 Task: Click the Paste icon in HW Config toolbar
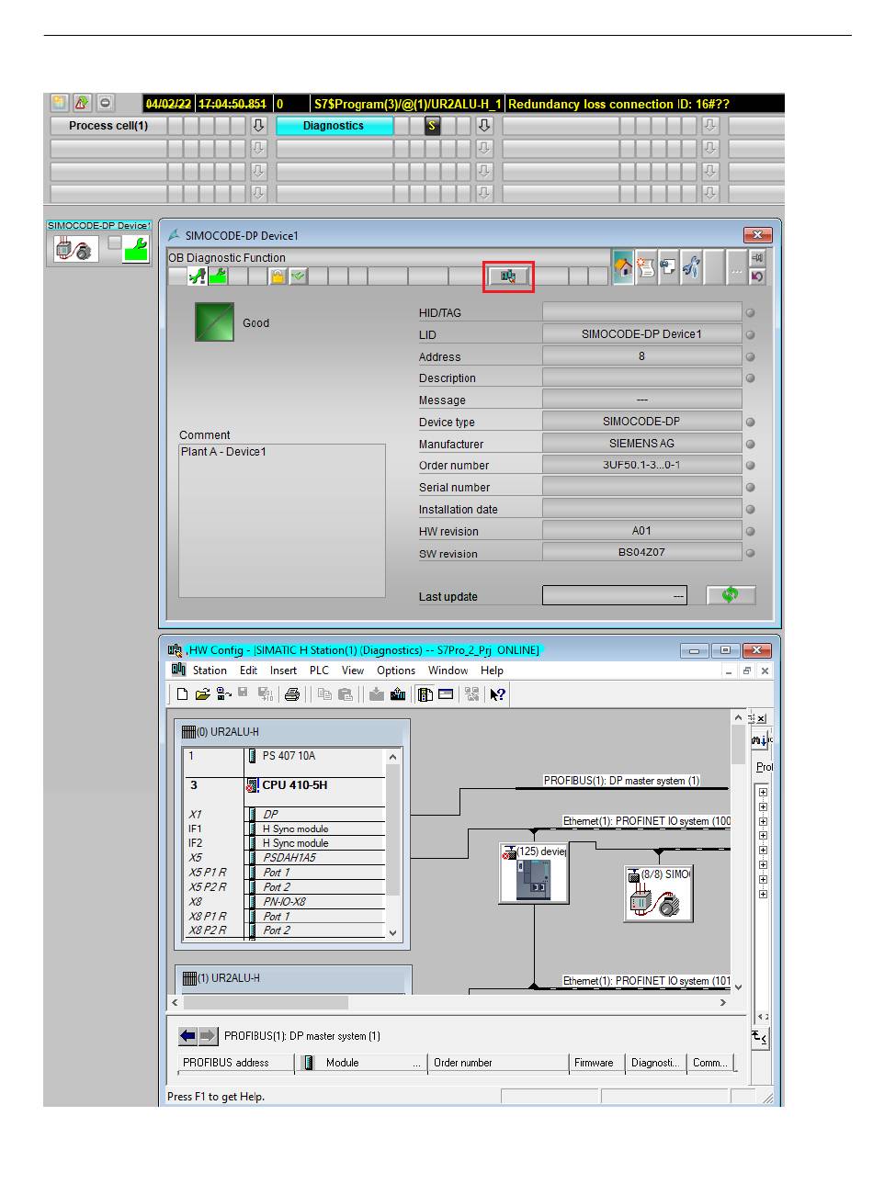(x=346, y=695)
